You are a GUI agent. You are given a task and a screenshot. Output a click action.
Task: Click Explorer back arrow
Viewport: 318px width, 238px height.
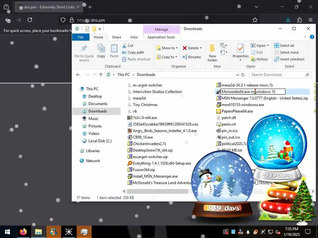tap(78, 75)
